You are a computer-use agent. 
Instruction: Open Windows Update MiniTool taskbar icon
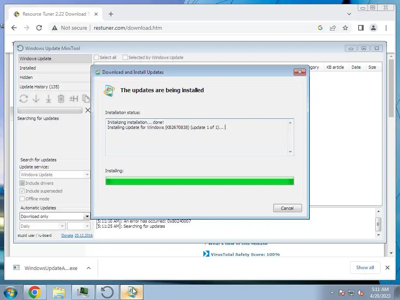(107, 292)
